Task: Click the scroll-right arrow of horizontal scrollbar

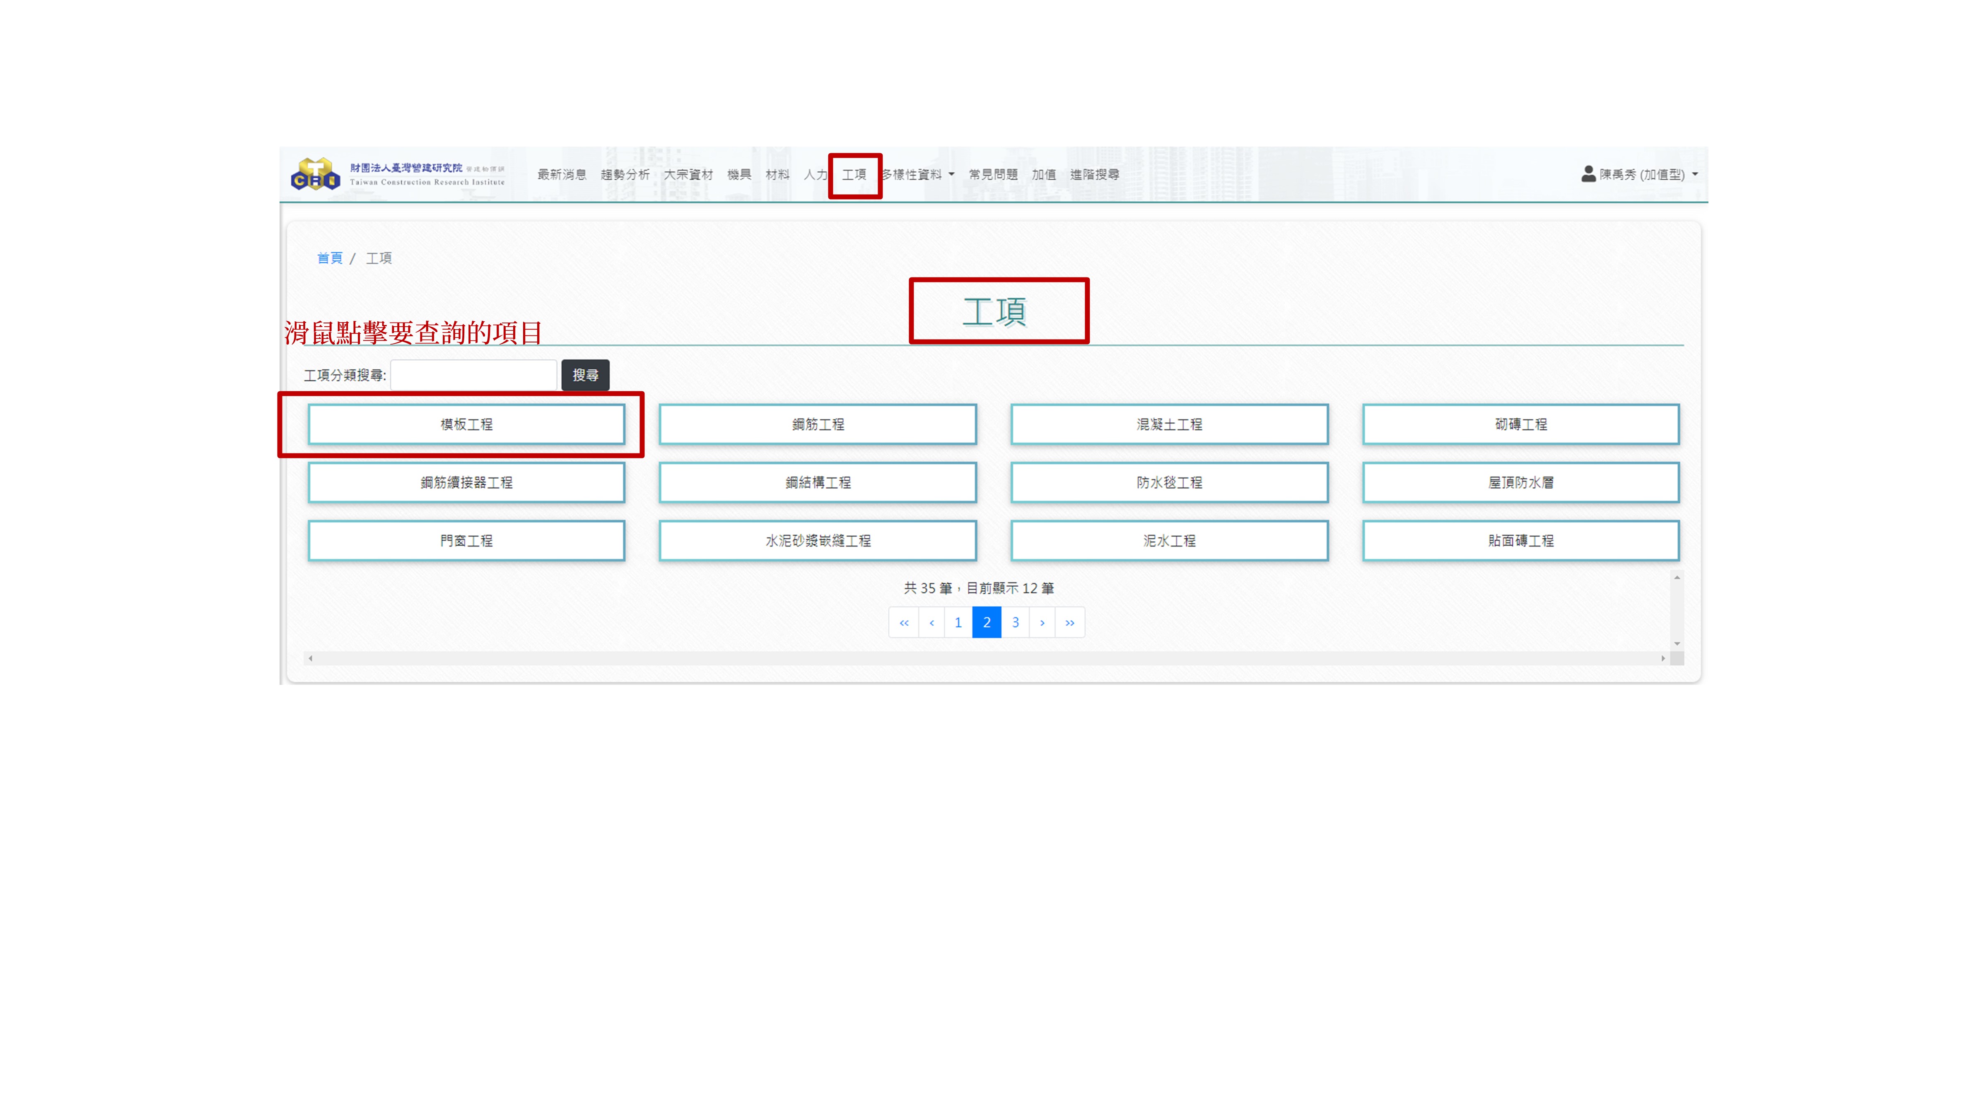Action: click(x=1662, y=658)
